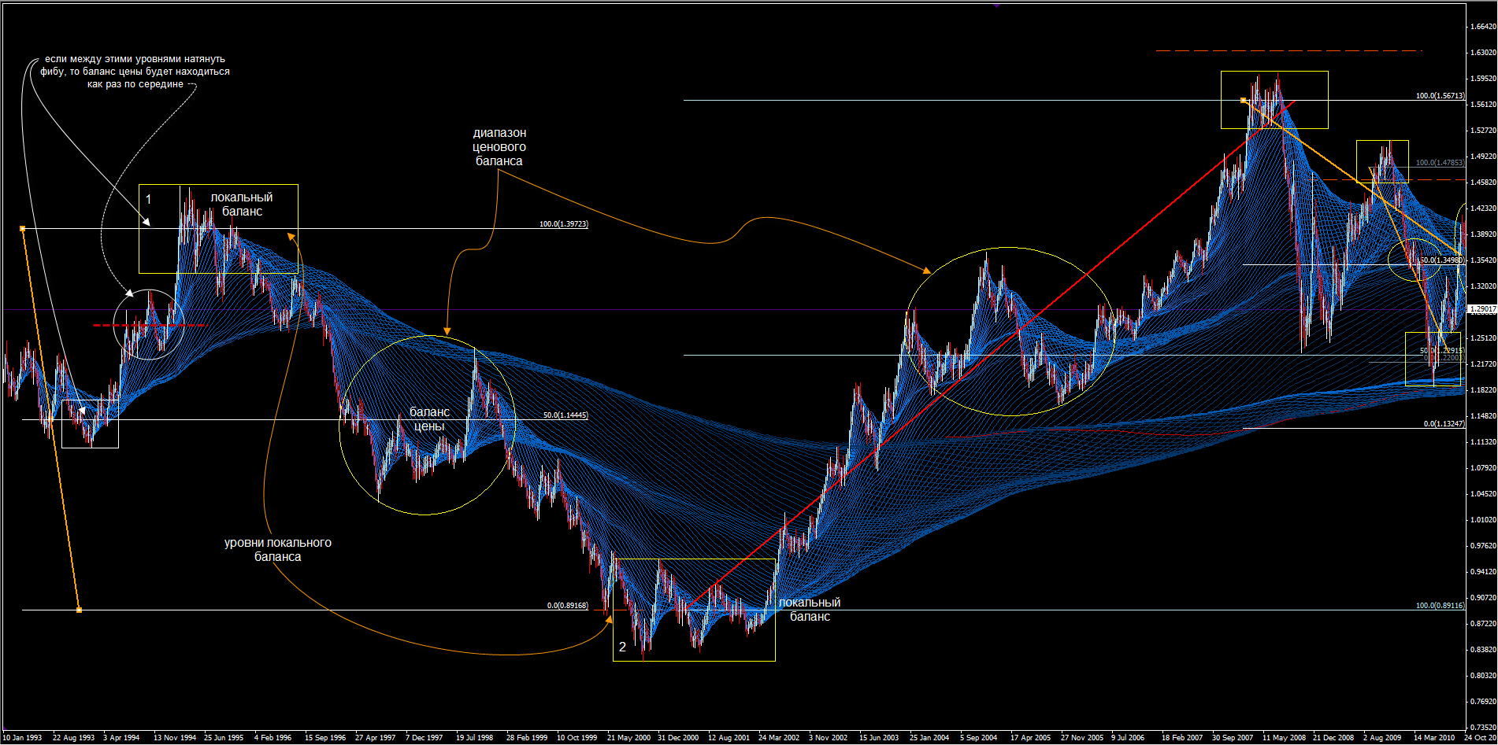Select the Fibonacci label 0.0(1.13247)
The width and height of the screenshot is (1498, 745).
[1444, 424]
